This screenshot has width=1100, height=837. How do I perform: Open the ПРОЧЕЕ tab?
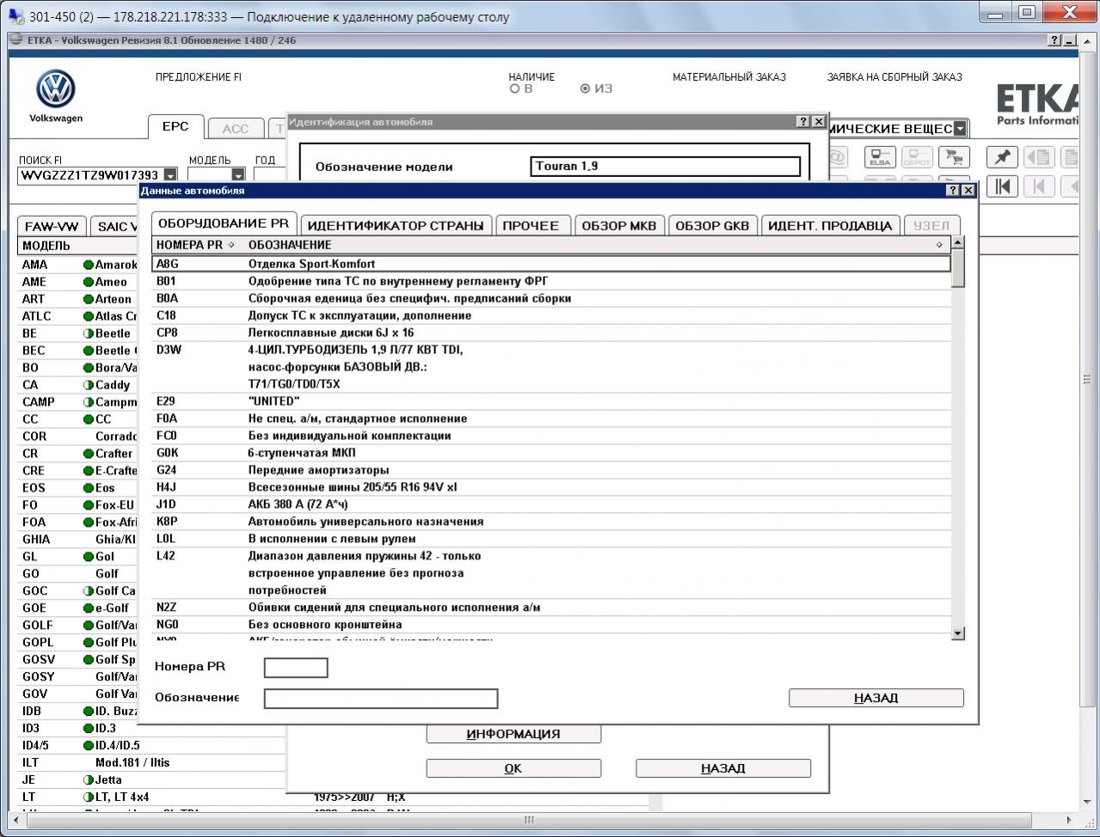(532, 225)
